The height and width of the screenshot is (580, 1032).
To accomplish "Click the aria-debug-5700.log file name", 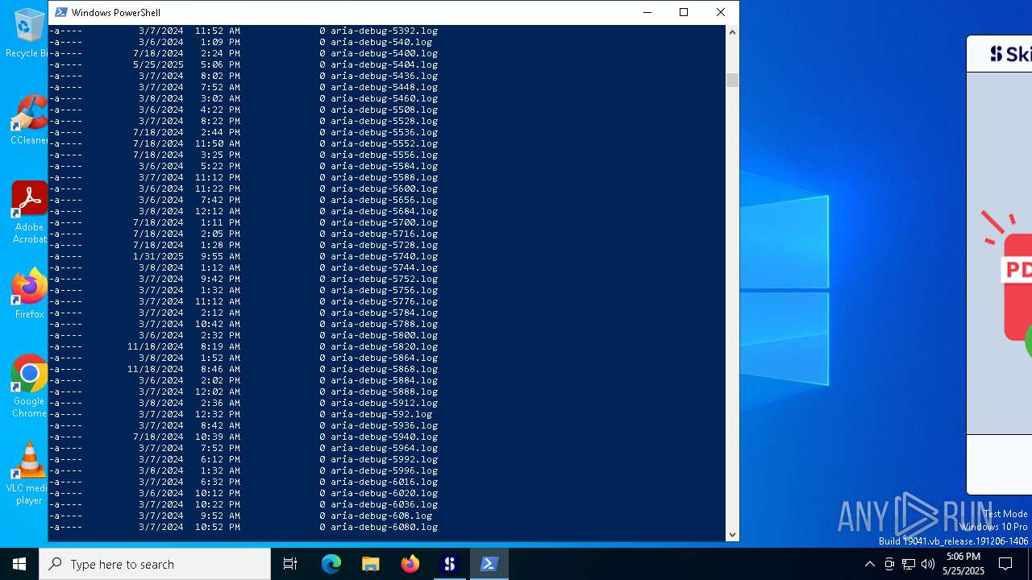I will tap(384, 222).
